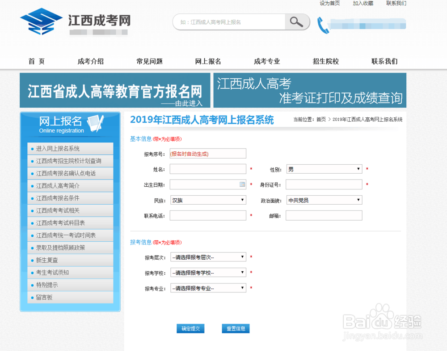The height and width of the screenshot is (351, 447).
Task: Open 常见问题 navigation item
Action: tap(149, 61)
